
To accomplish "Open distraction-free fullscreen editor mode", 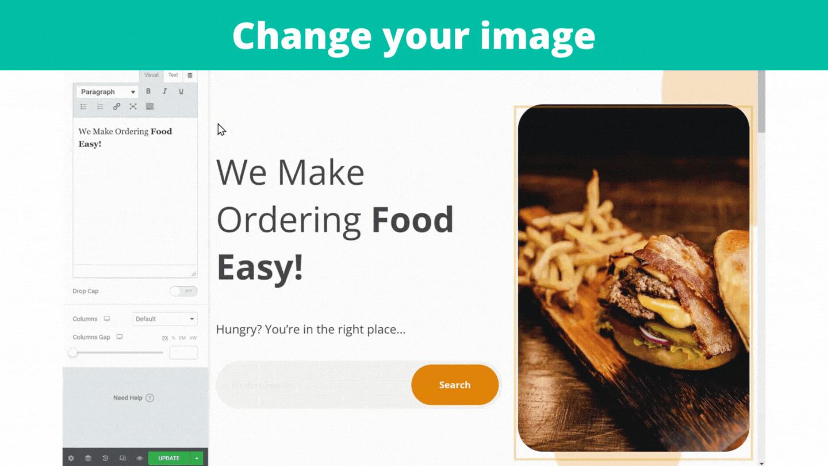I will pos(133,106).
